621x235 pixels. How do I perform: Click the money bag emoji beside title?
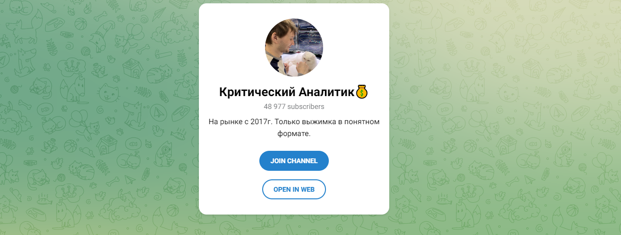(x=363, y=92)
